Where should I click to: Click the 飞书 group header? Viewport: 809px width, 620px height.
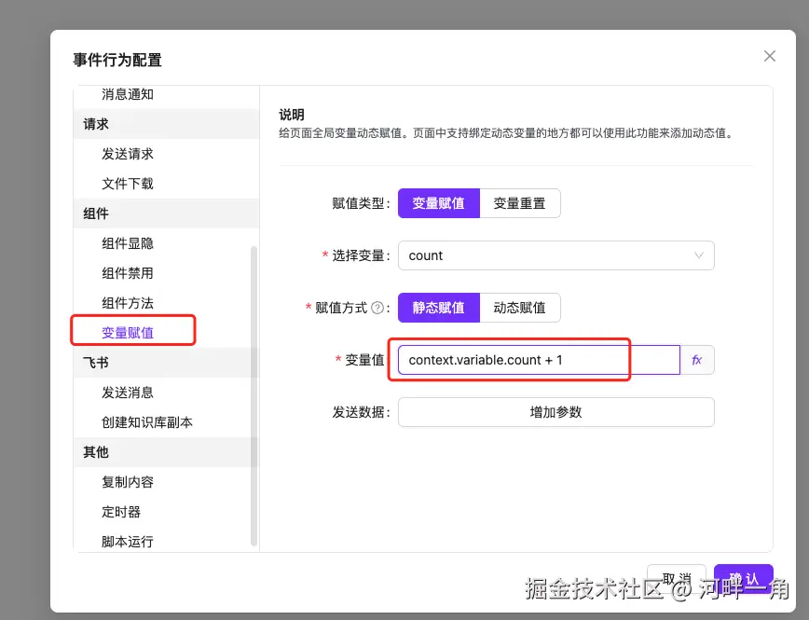[166, 363]
